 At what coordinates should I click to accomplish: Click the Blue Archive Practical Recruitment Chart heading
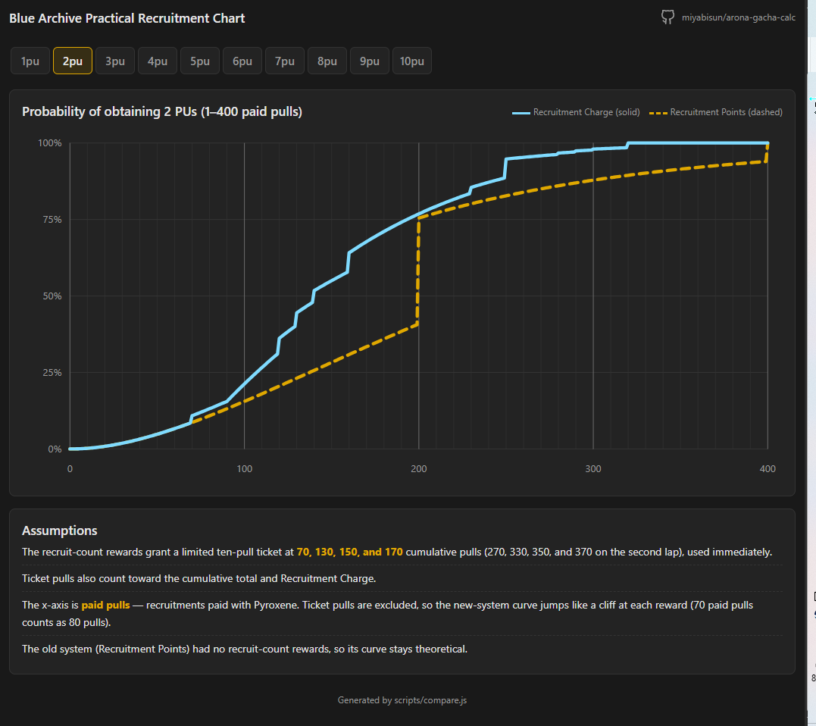coord(127,18)
